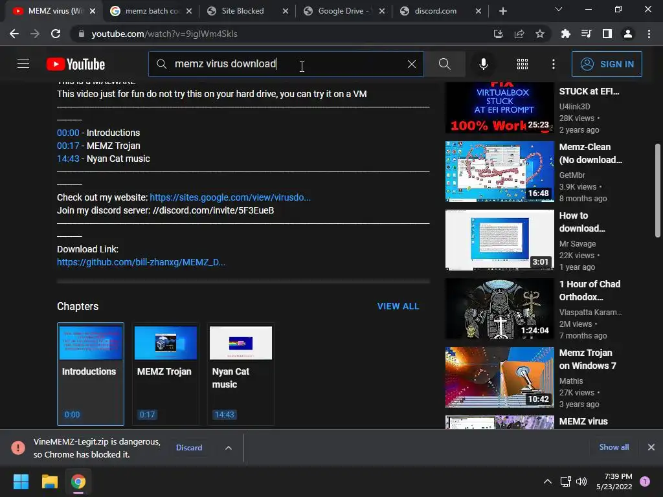Screen dimensions: 663x497
Task: Go back with the browser back arrow
Action: [14, 34]
